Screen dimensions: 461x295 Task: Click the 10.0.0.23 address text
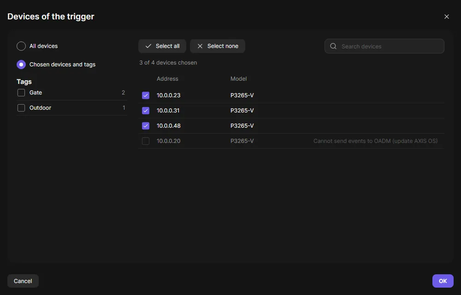(x=168, y=95)
